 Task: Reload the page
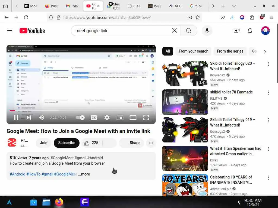click(x=26, y=17)
